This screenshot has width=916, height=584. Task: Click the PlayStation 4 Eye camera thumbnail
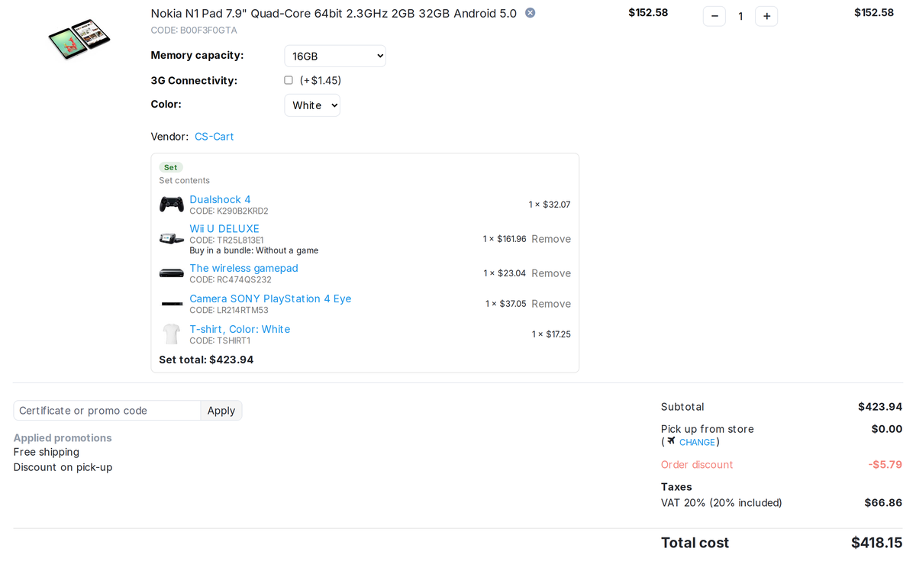pos(172,304)
